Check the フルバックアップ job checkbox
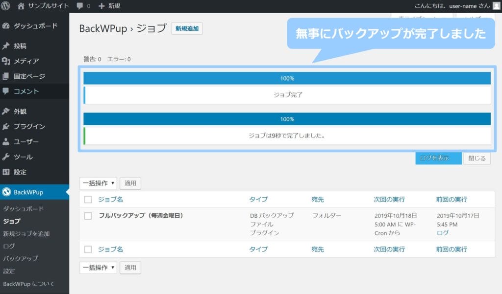This screenshot has height=294, width=502. 88,216
